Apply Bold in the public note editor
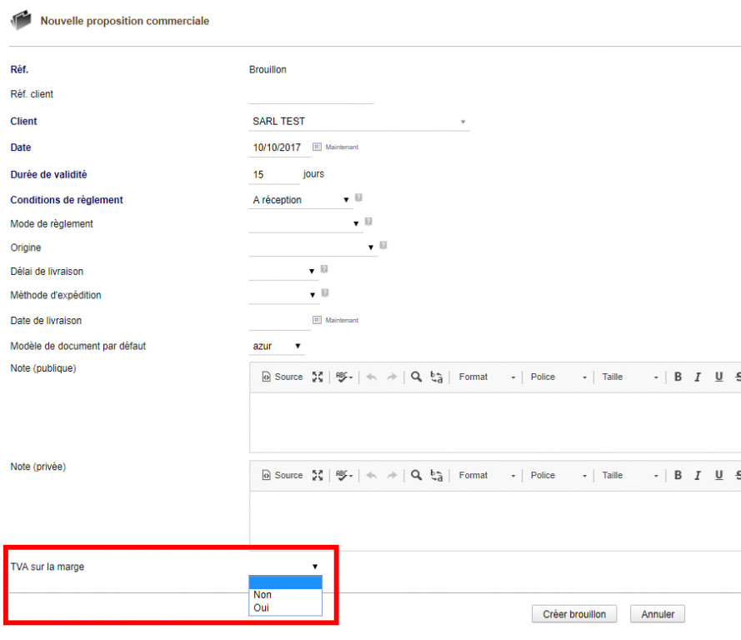Image resolution: width=741 pixels, height=640 pixels. 678,377
